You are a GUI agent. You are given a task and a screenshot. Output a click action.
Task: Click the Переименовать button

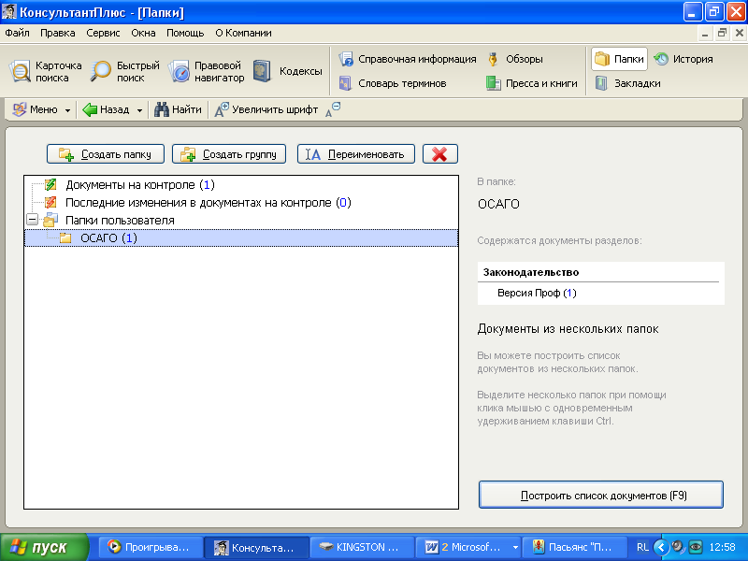coord(356,154)
